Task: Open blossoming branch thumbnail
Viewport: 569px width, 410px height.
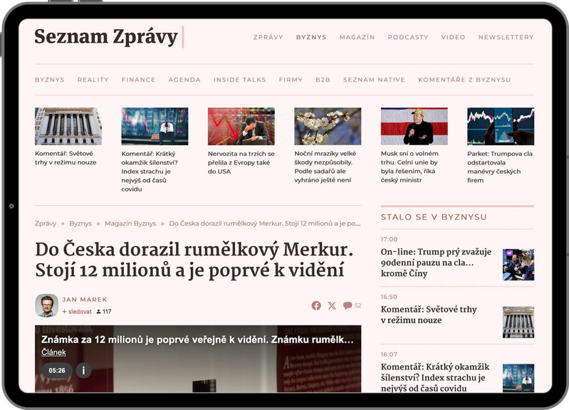Action: click(x=328, y=126)
